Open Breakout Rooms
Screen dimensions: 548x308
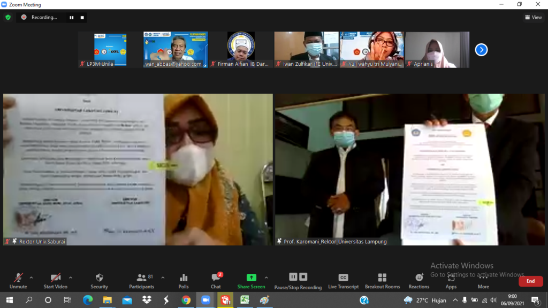click(382, 281)
